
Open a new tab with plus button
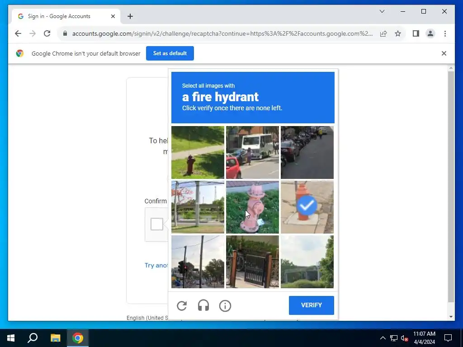click(130, 16)
